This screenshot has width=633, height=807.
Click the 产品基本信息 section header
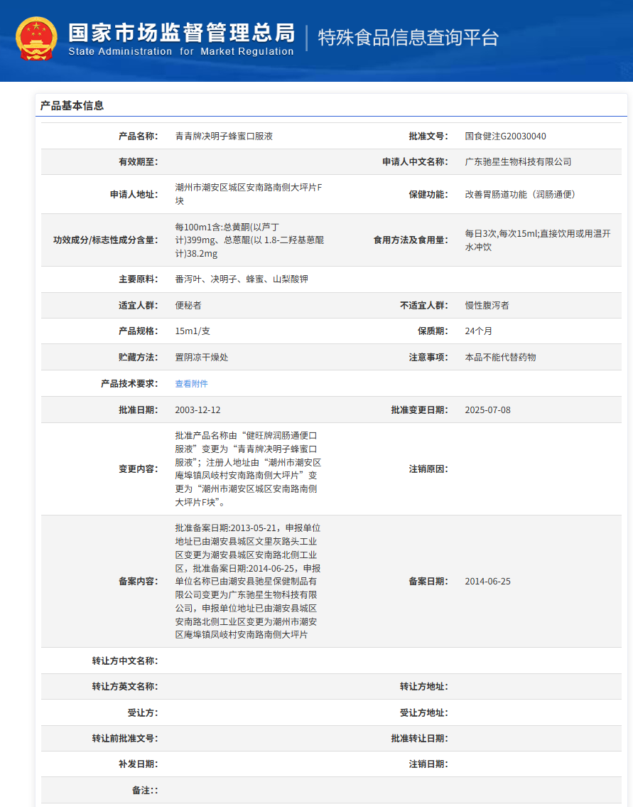click(x=72, y=104)
